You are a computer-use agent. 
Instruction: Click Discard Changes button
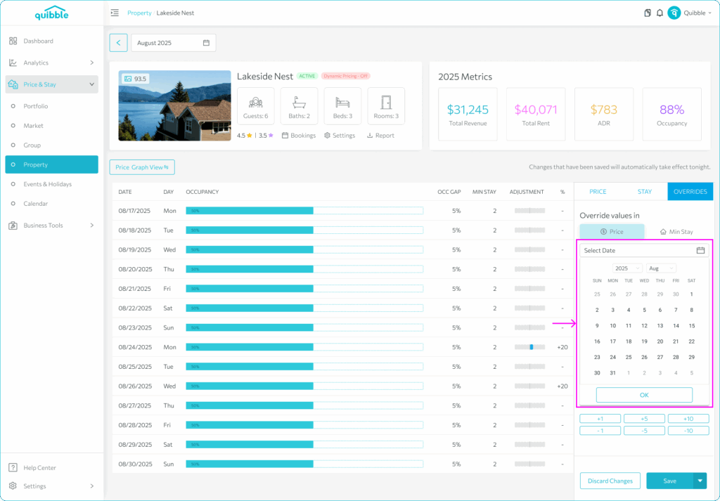point(610,481)
